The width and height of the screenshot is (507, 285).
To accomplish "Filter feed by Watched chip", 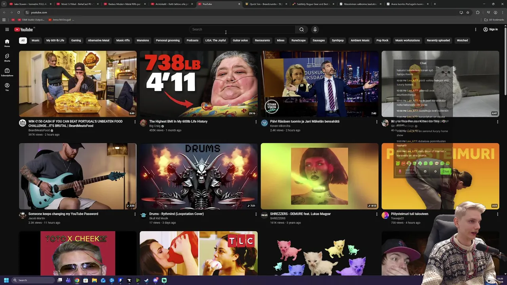I will click(462, 40).
